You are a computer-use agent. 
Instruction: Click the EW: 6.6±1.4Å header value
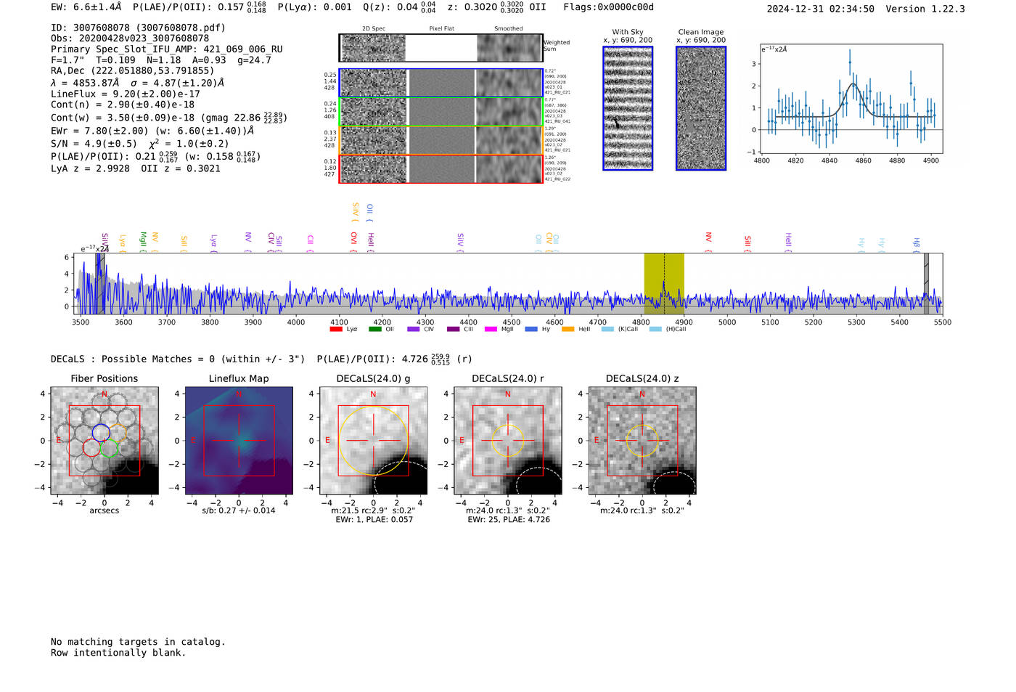tap(86, 7)
